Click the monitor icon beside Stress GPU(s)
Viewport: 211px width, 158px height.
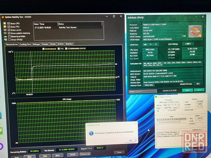point(6,40)
